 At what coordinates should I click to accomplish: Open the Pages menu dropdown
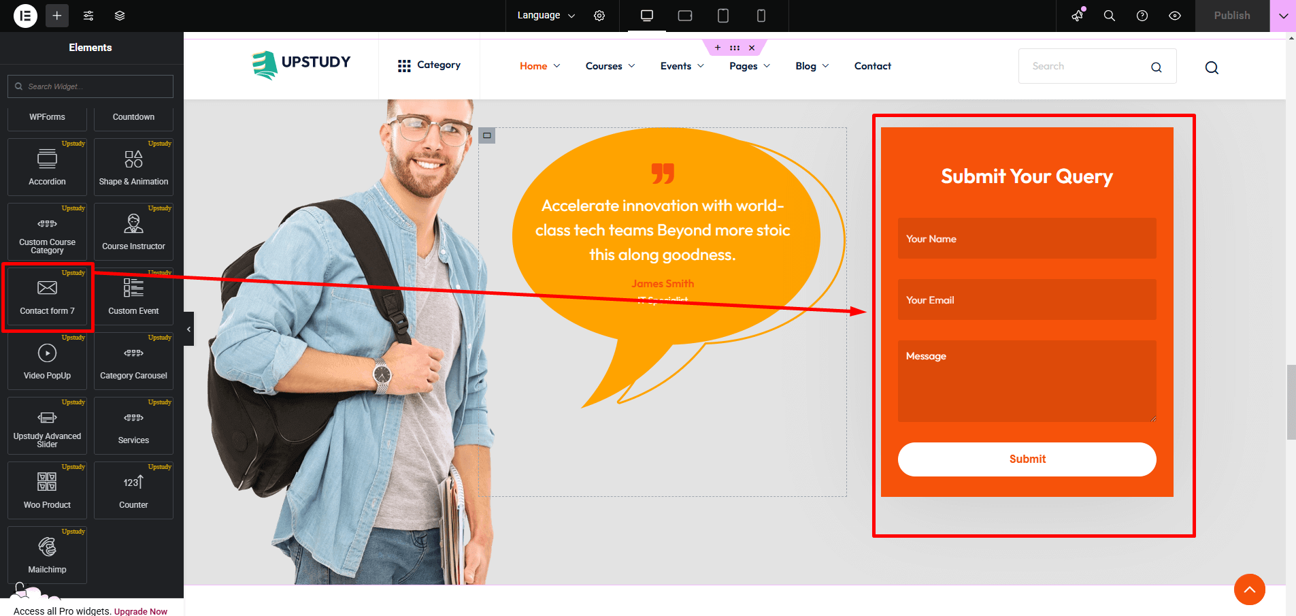tap(750, 66)
